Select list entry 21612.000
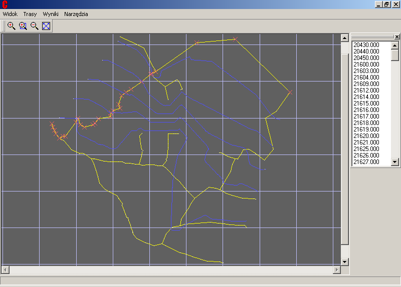Viewport: 401px width, 287px height. click(366, 90)
